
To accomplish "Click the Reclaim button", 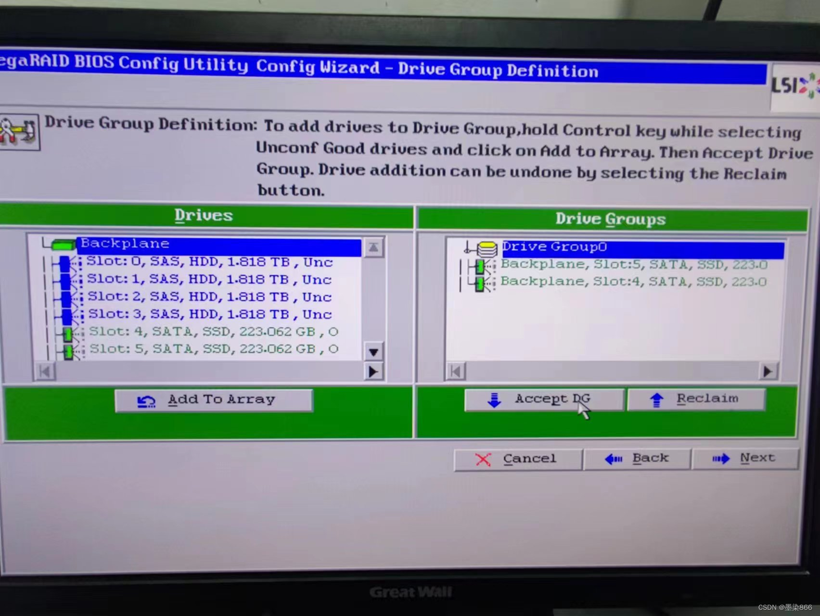I will tap(696, 399).
